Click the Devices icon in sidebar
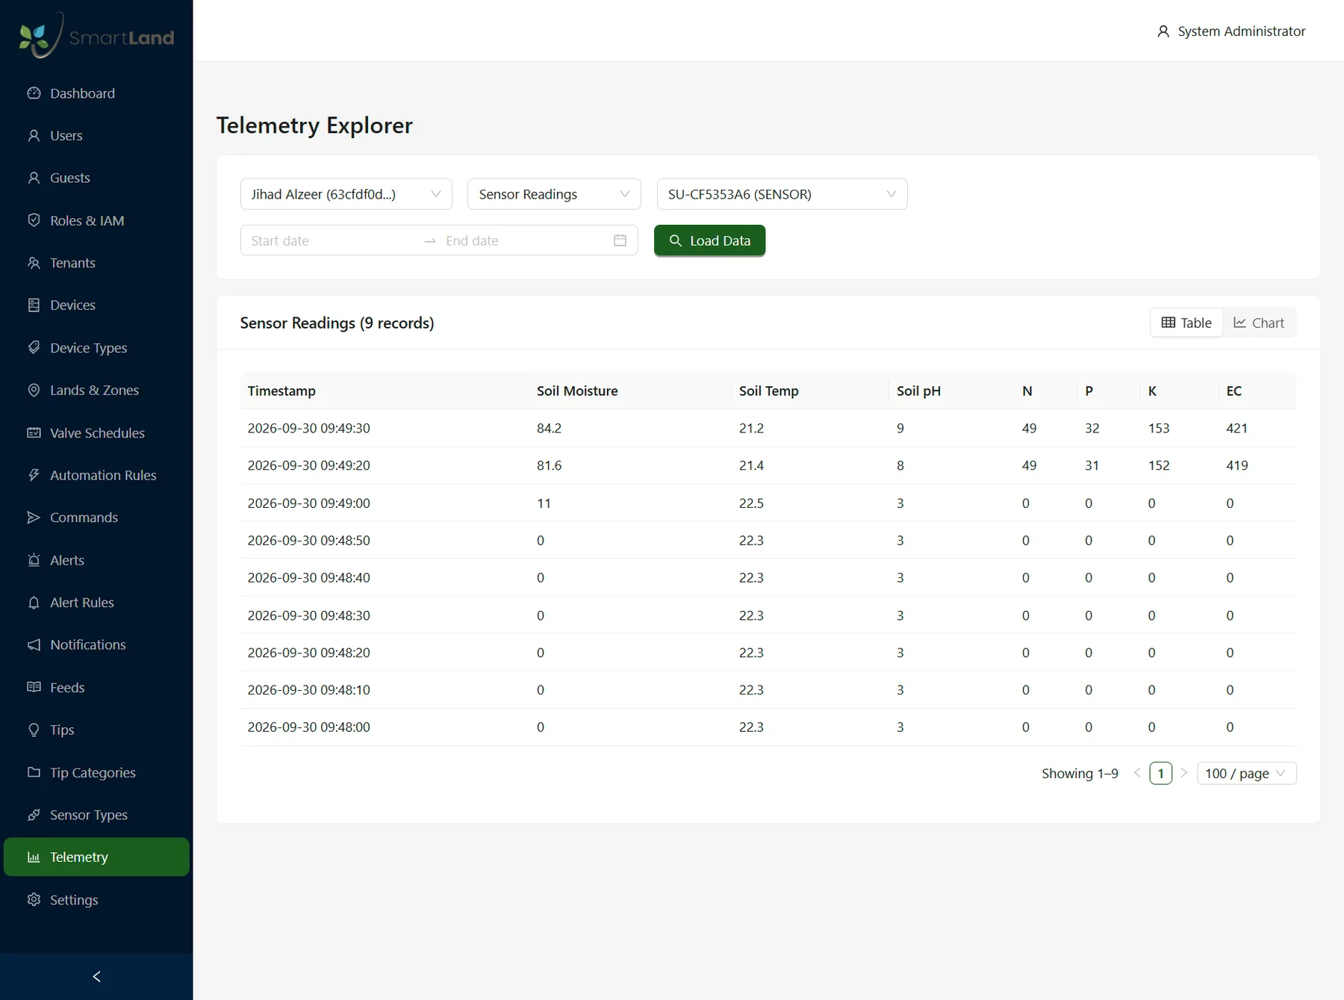The height and width of the screenshot is (1000, 1344). [x=34, y=305]
